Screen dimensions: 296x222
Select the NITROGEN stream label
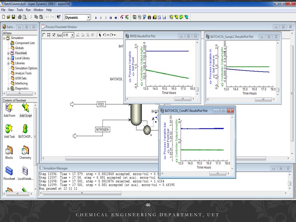pyautogui.click(x=102, y=129)
